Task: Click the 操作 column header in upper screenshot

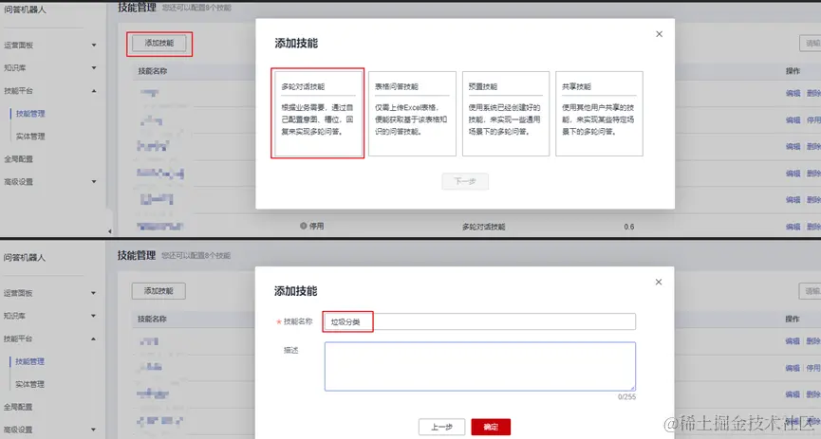Action: click(x=793, y=71)
